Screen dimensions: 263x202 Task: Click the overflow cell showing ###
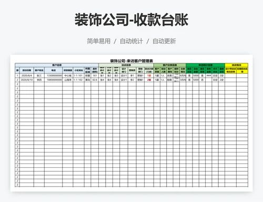click(209, 75)
